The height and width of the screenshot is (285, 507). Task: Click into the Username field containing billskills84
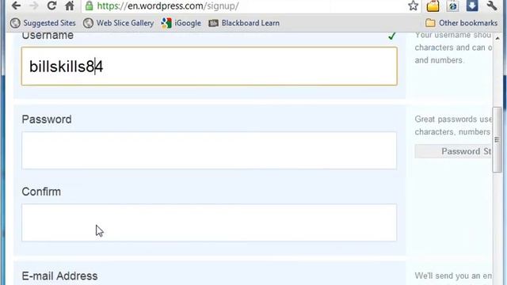pos(209,66)
